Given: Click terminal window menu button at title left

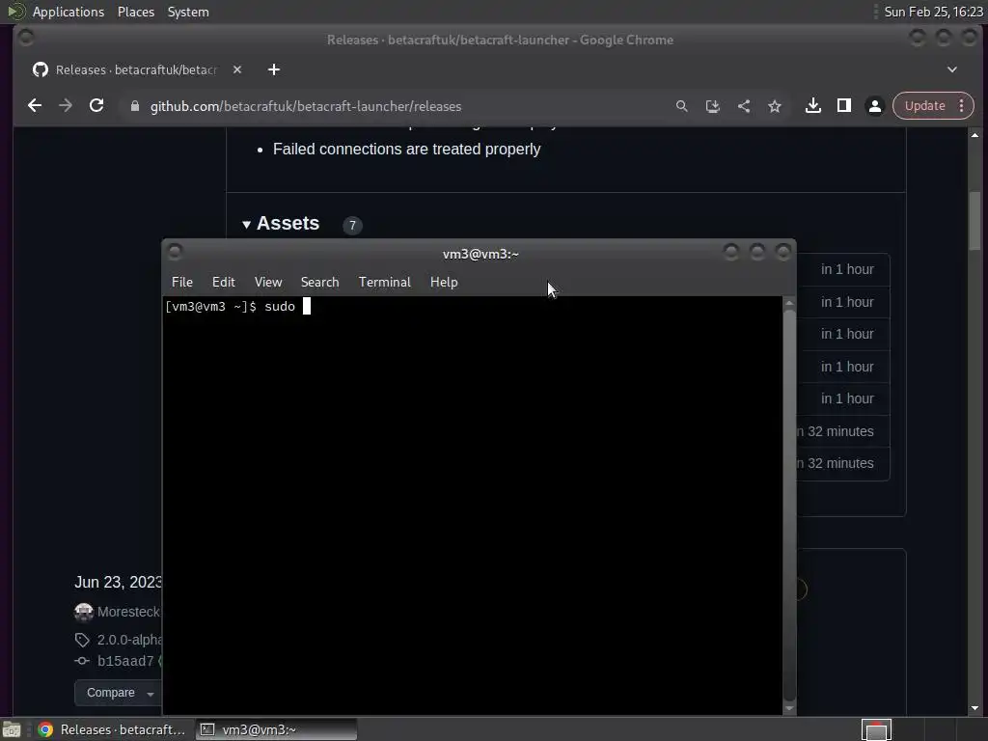Looking at the screenshot, I should pos(176,253).
